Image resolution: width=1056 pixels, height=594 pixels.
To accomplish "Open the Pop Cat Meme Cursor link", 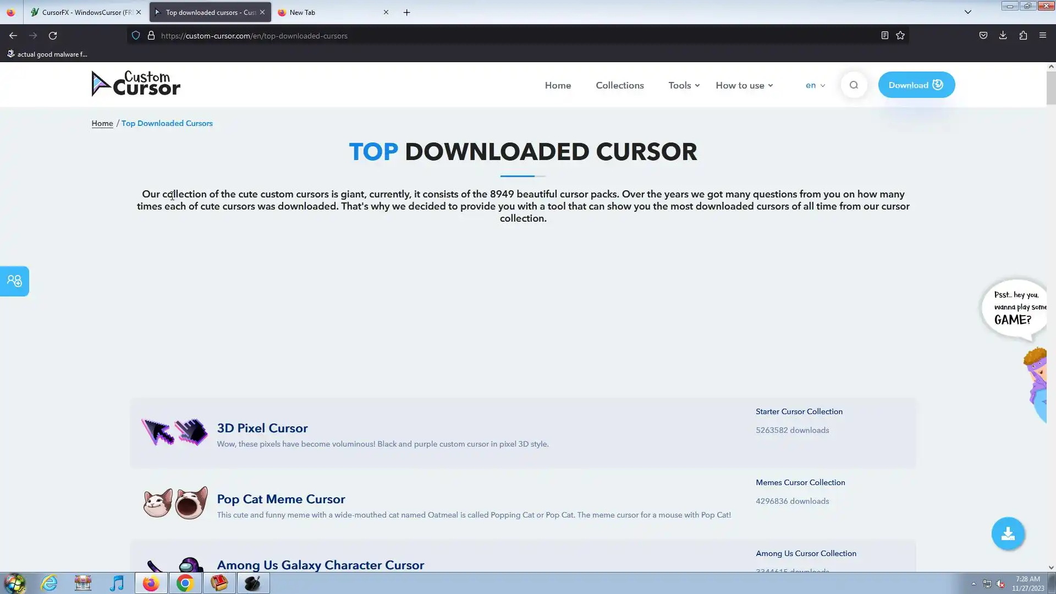I will point(280,499).
